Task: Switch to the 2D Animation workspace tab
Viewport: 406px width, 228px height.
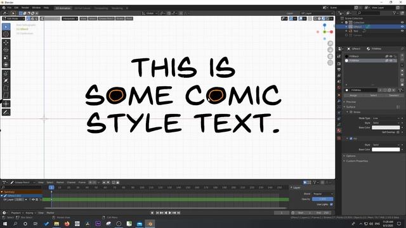Action: 63,8
